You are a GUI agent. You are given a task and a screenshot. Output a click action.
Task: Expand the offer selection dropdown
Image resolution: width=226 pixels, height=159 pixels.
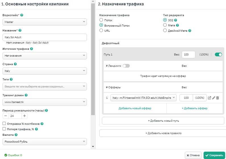(143, 98)
